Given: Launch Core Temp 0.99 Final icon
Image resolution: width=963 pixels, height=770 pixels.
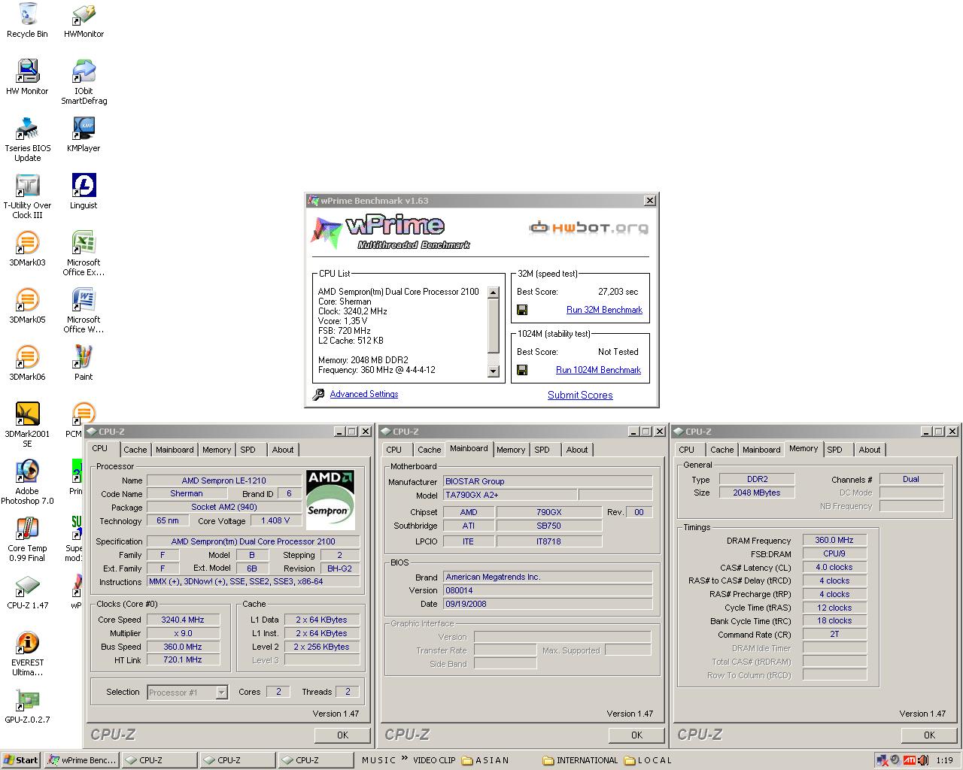Looking at the screenshot, I should (27, 539).
